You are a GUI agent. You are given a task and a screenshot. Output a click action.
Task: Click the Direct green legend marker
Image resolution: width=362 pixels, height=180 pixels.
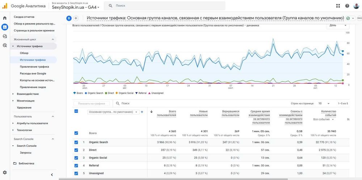click(x=106, y=93)
